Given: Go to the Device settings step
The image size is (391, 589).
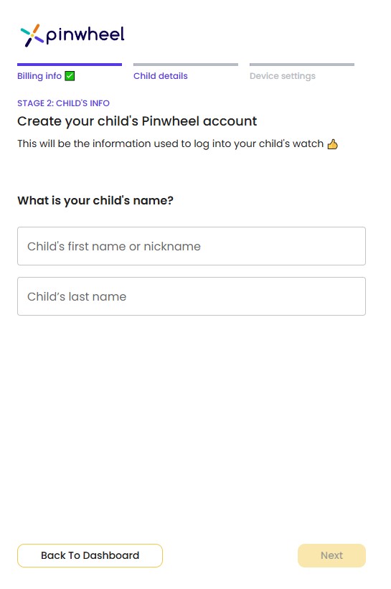Looking at the screenshot, I should (x=283, y=76).
